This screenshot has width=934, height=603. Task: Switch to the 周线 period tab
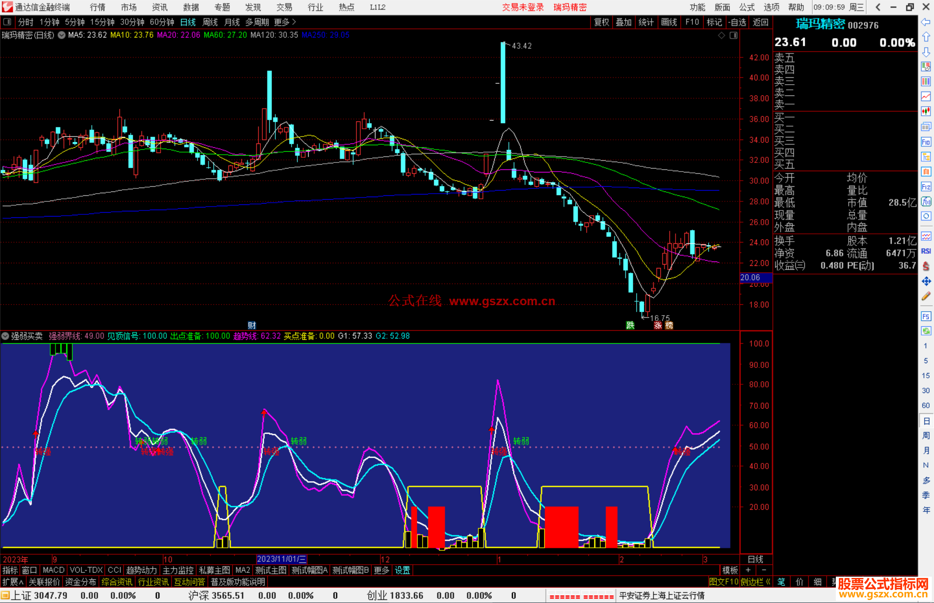210,22
